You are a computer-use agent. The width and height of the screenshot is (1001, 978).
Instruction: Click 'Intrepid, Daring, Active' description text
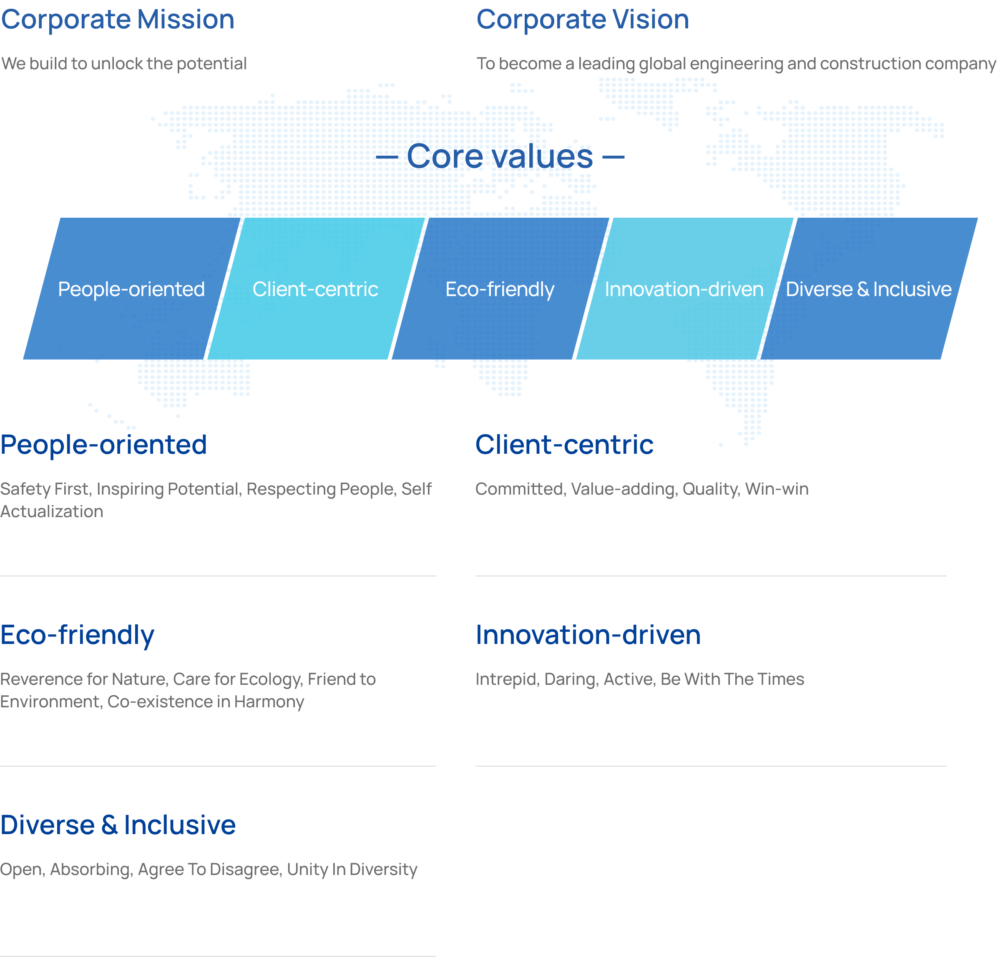click(x=639, y=679)
